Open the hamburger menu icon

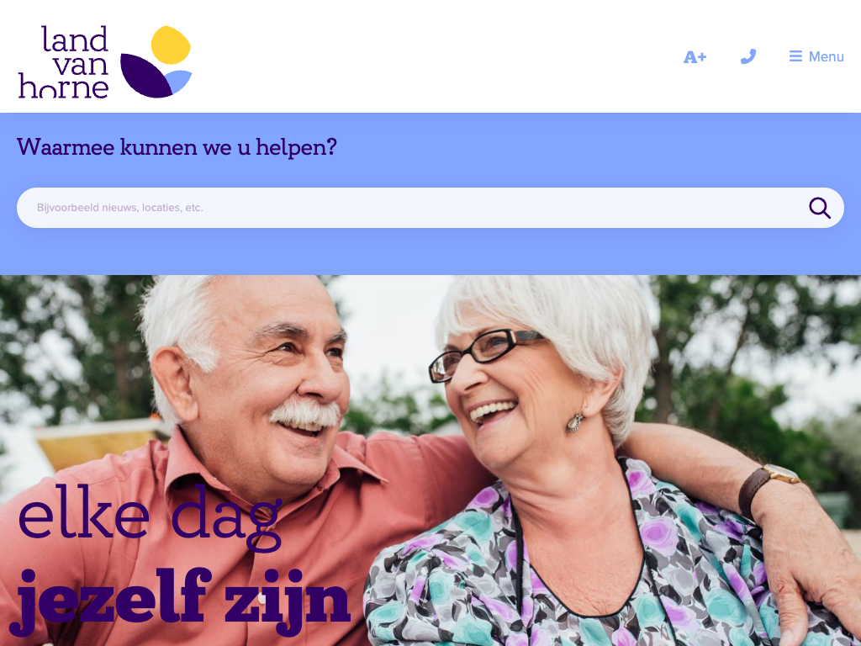coord(795,56)
